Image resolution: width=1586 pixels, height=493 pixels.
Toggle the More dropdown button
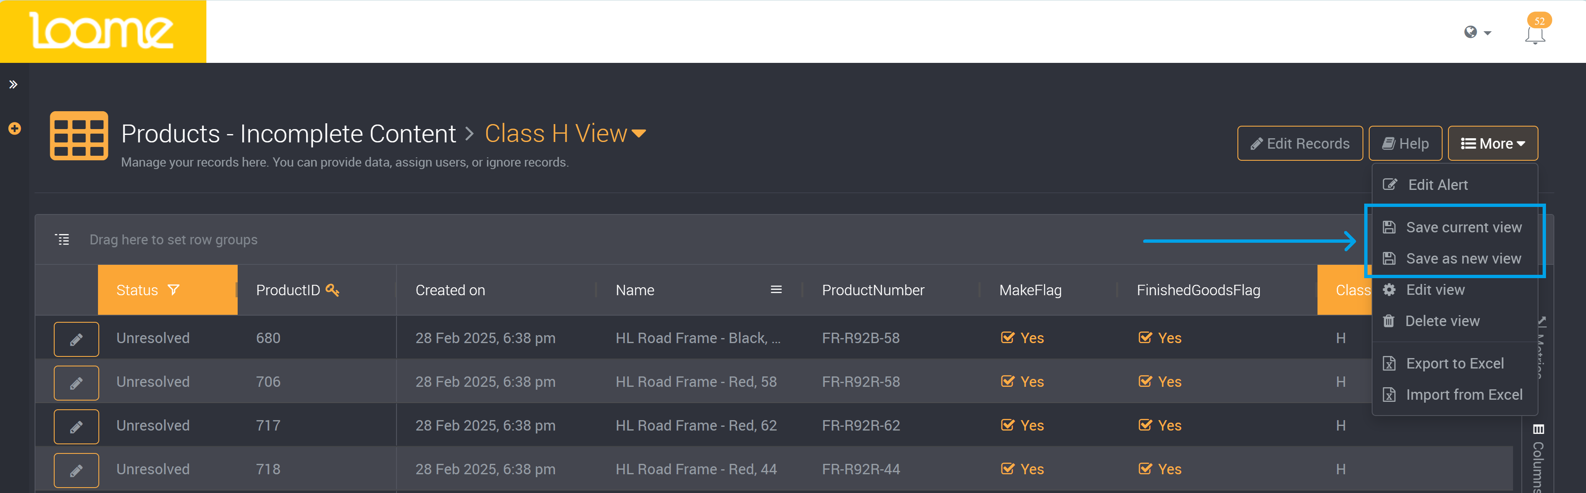pos(1493,143)
